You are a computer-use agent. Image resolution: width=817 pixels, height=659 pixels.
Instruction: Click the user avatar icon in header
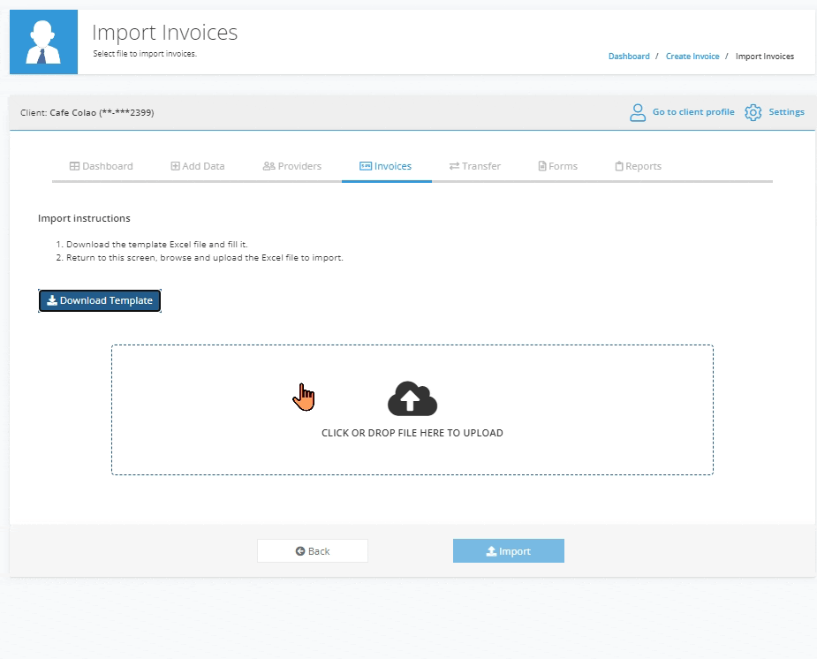(x=43, y=42)
